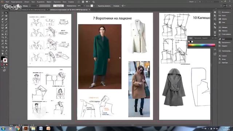Open the Текст menu
The image size is (233, 131).
33,2
